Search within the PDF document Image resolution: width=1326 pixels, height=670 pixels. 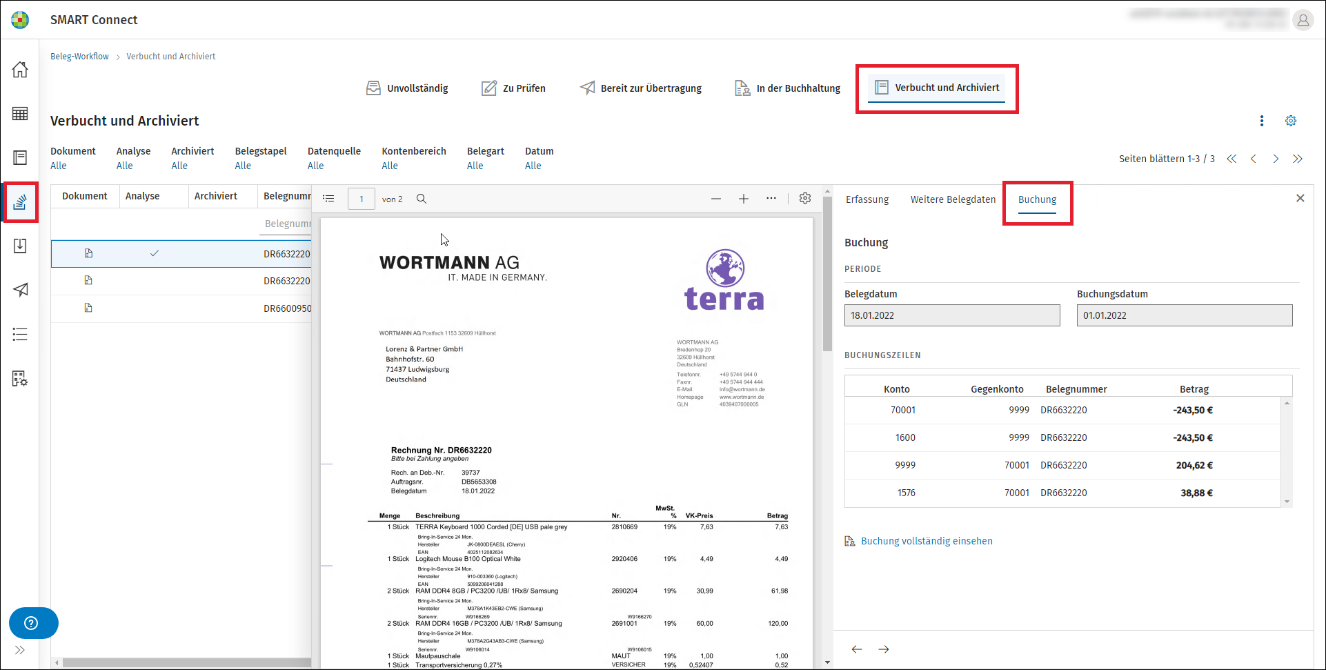422,199
